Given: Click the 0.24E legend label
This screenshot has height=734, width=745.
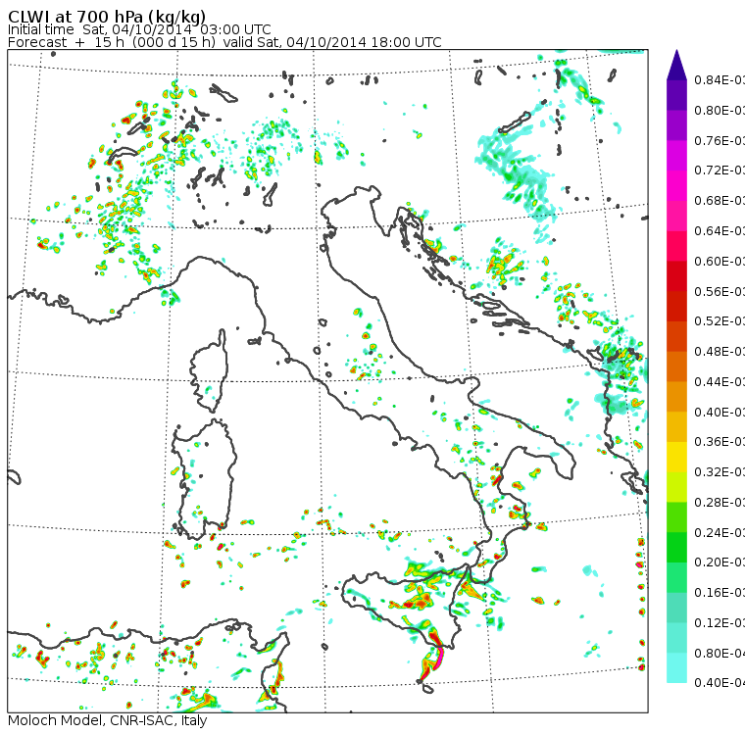Looking at the screenshot, I should coord(720,532).
